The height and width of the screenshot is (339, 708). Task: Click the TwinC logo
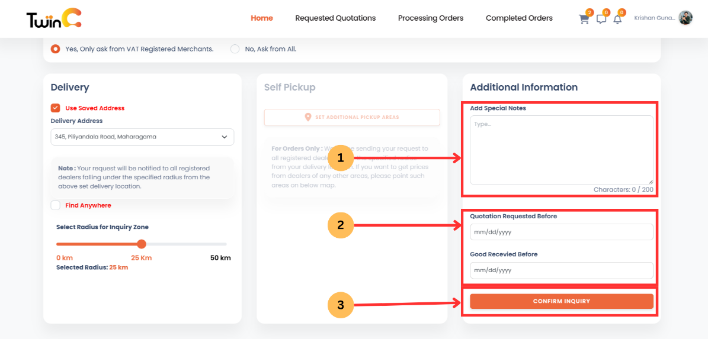54,18
